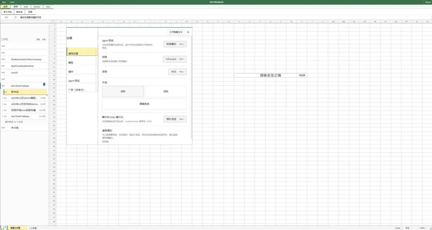Viewport: 432px width, 230px height.
Task: Expand the remaining 26 sessions link
Action: 14,122
